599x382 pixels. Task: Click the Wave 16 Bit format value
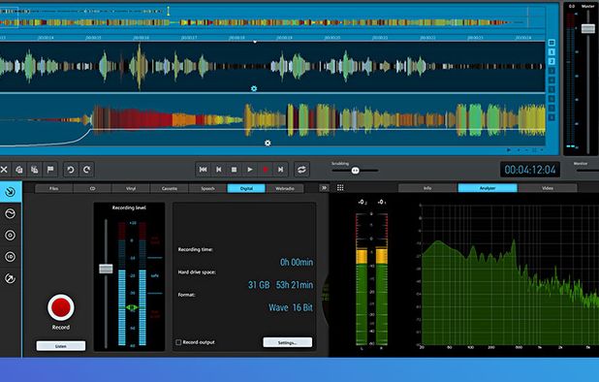pyautogui.click(x=291, y=307)
